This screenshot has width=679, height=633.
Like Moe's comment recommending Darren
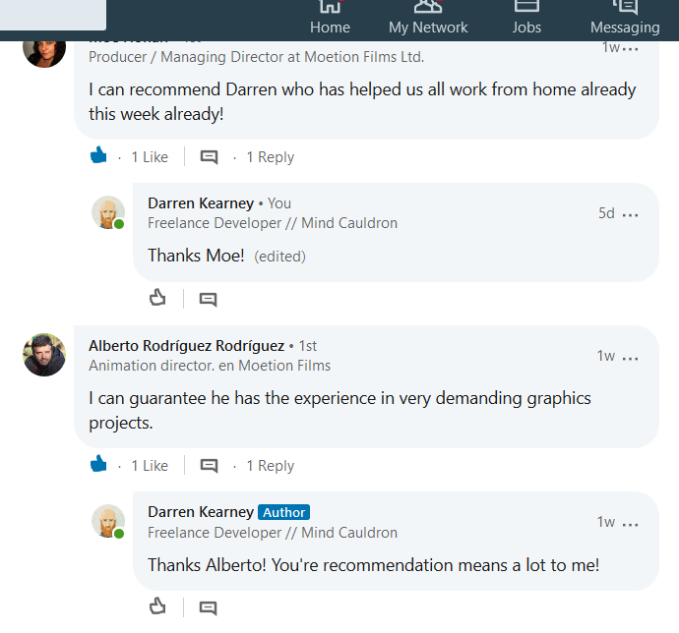coord(98,155)
